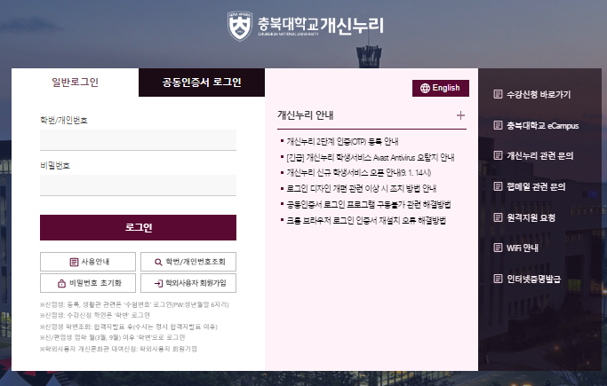Switch to the 일반로그인 tab
The width and height of the screenshot is (607, 386).
pyautogui.click(x=76, y=83)
